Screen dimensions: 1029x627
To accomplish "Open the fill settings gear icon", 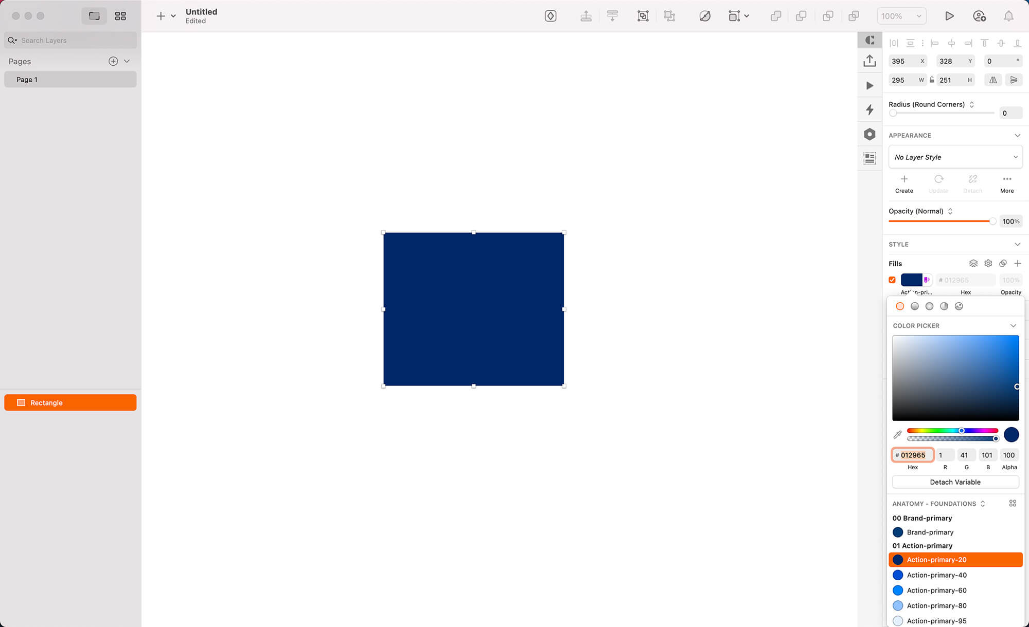I will pos(988,264).
